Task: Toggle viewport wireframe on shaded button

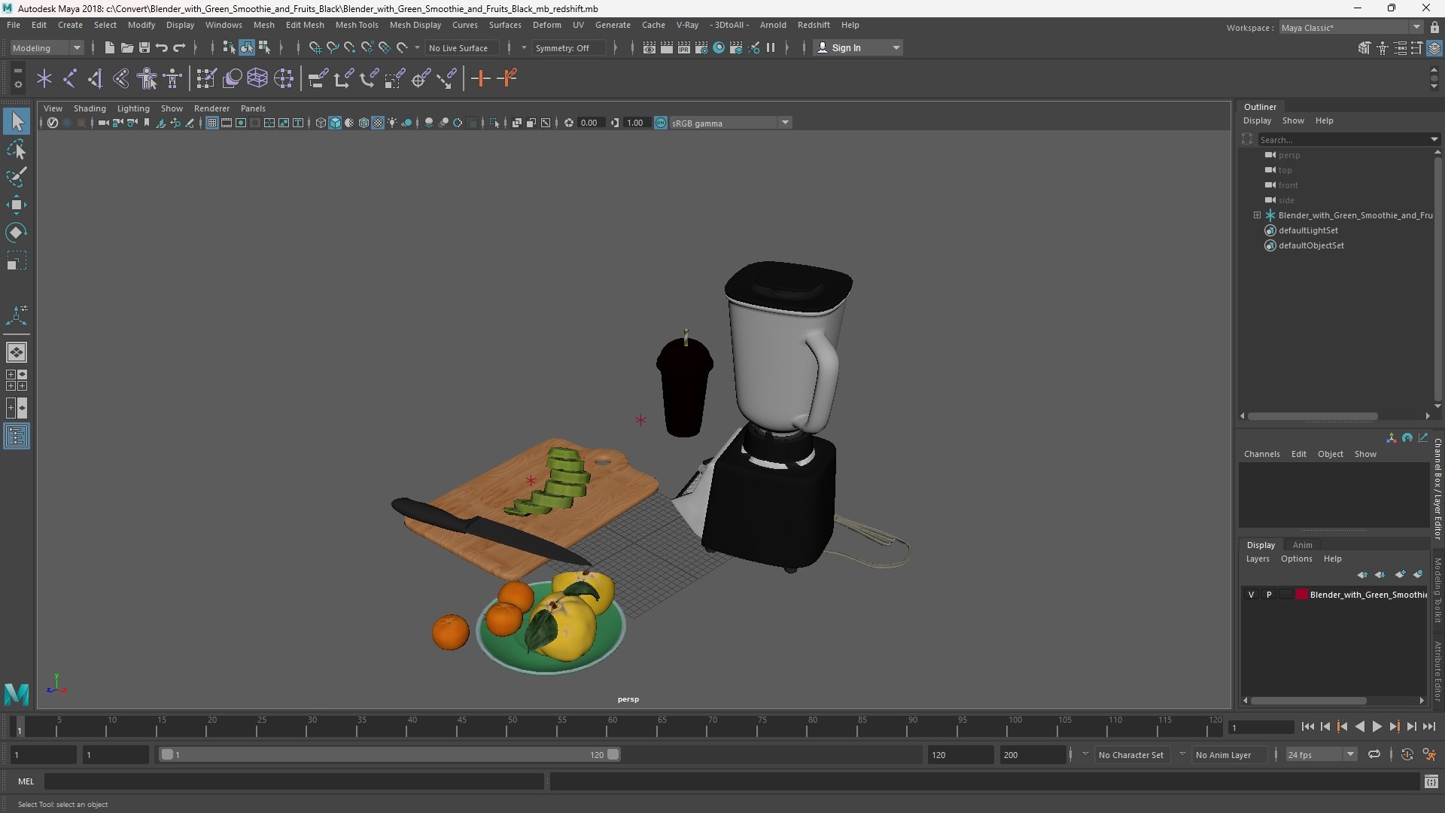Action: [x=364, y=123]
